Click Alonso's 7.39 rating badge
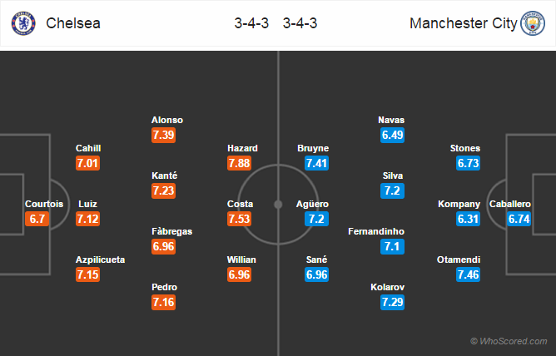 coord(163,135)
